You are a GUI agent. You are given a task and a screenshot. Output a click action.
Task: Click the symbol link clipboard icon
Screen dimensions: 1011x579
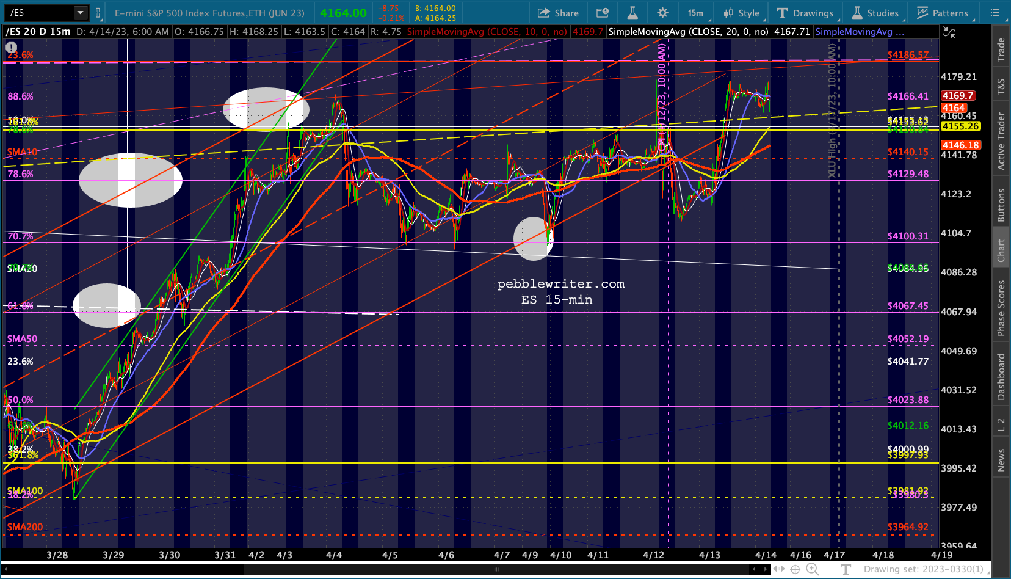pos(98,12)
